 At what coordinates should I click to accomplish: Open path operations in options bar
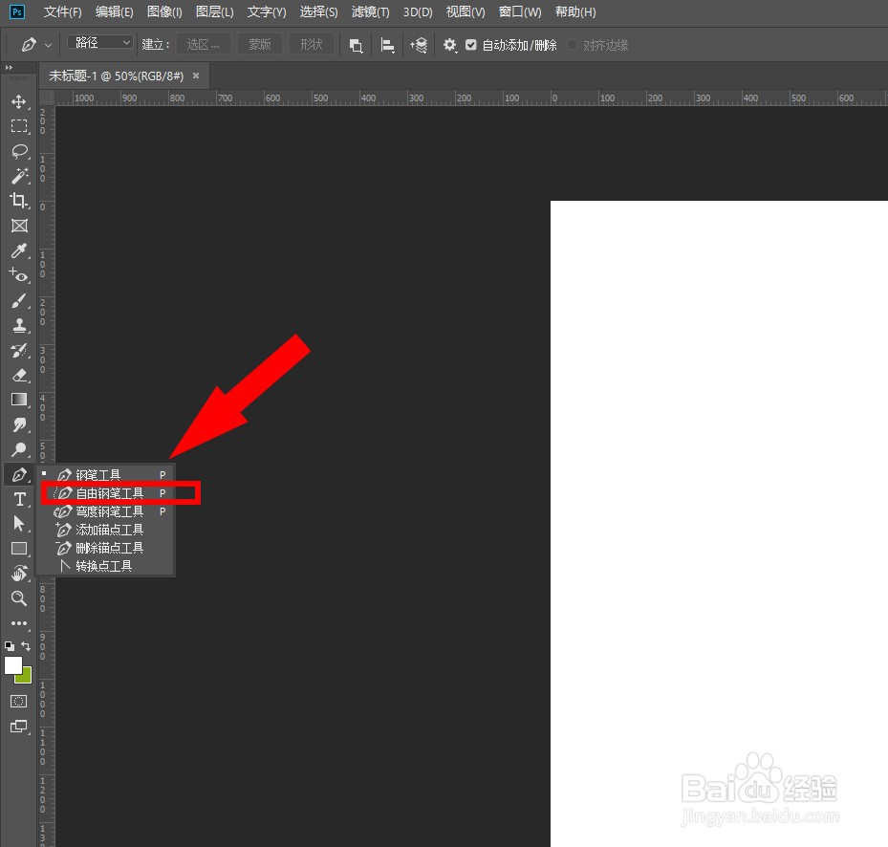(356, 45)
